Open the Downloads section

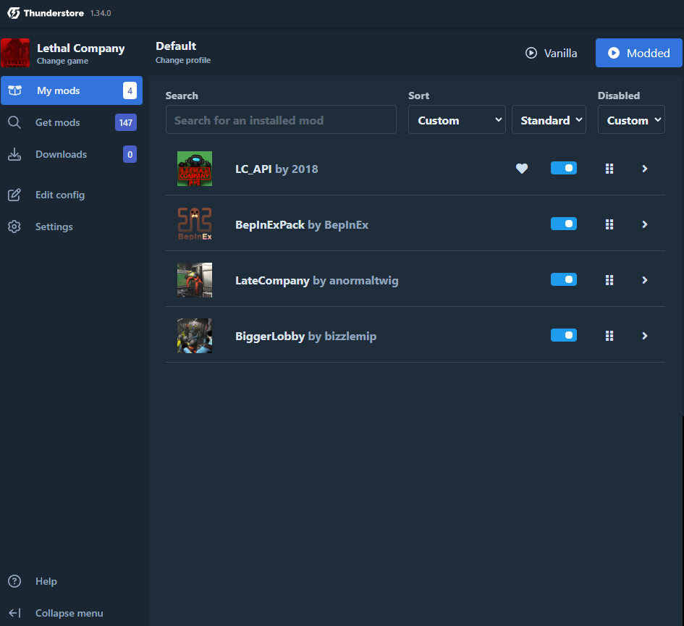tap(72, 154)
